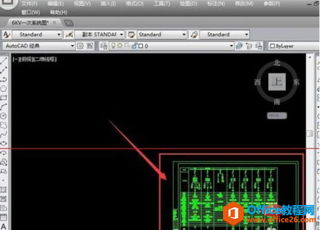Open the Multileader Style manager icon
The image size is (320, 230).
pos(194,35)
